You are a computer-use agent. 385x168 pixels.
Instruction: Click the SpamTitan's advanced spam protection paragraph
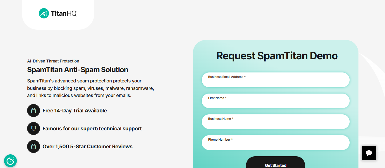91,88
